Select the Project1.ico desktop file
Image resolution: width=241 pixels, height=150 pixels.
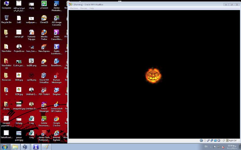19,48
